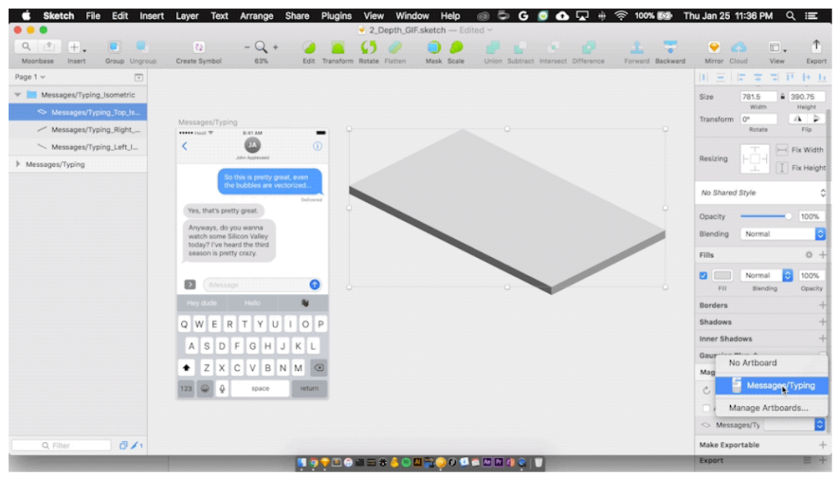Screen dimensions: 839x479
Task: Choose Messages/Typing artboard option
Action: coord(772,386)
